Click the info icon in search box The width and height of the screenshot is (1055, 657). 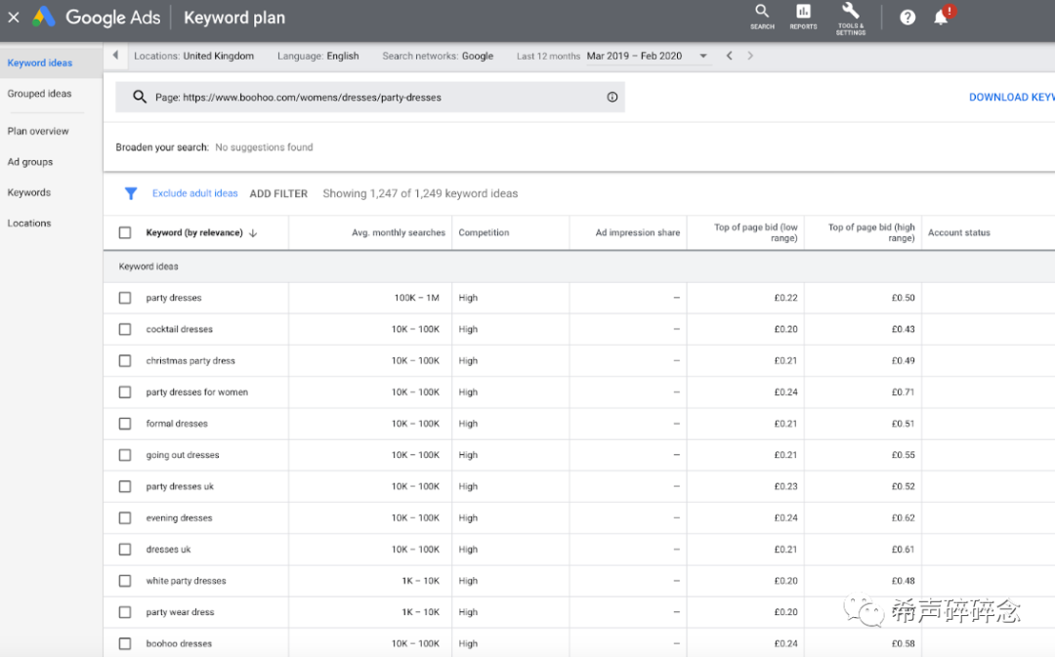click(612, 98)
